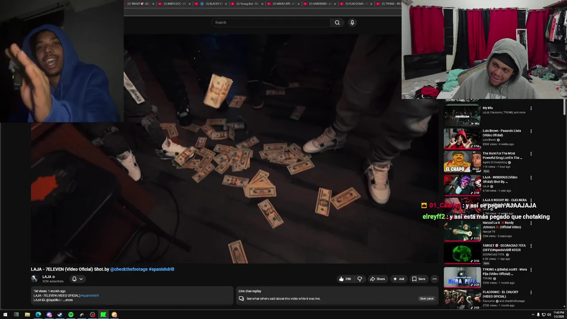Click title 'LAJA - INSIDIOUS (Video Oficial)'
The width and height of the screenshot is (567, 319).
pos(500,179)
